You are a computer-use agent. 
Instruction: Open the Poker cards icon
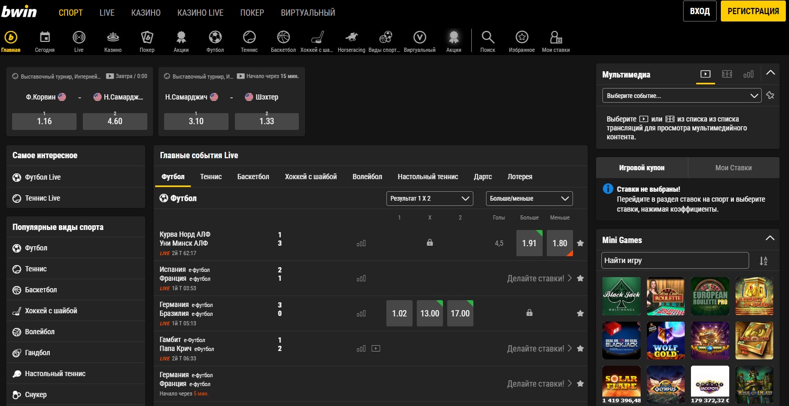pos(147,37)
